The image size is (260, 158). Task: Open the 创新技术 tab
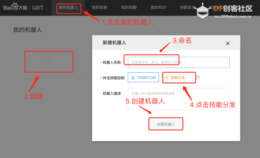[187, 8]
